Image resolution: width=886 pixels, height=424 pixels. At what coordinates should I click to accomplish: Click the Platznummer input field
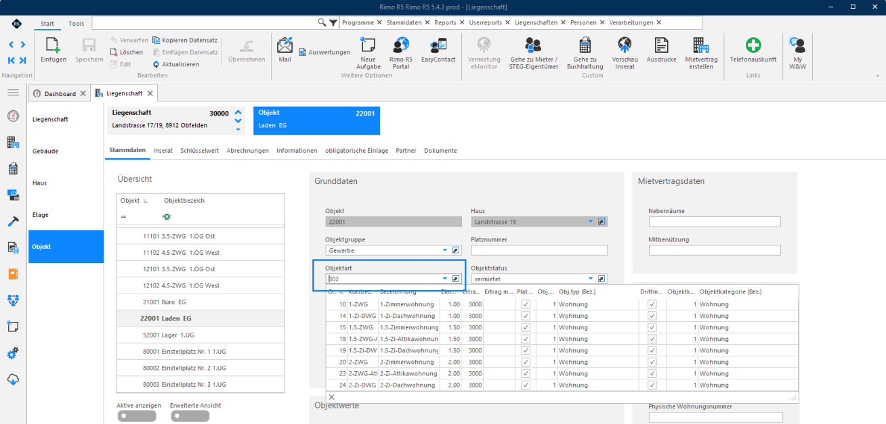coord(539,250)
